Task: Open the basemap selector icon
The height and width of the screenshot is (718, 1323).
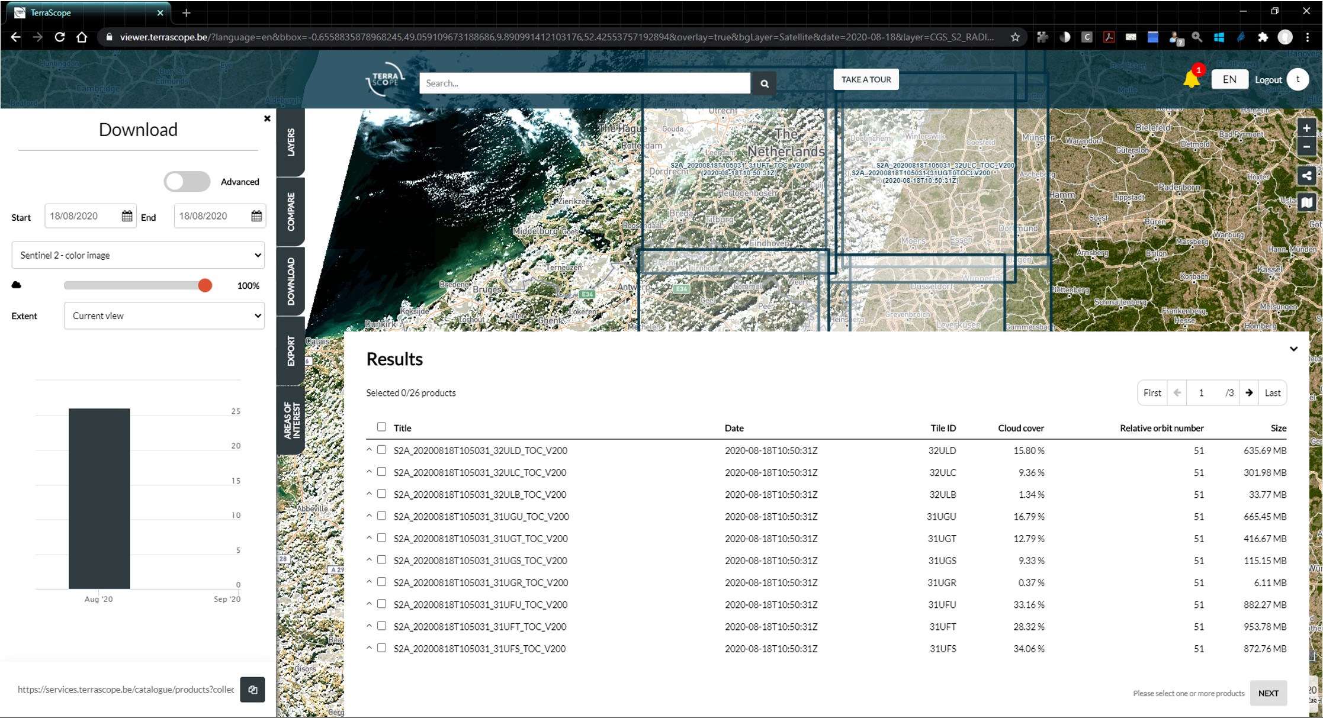Action: point(1307,202)
